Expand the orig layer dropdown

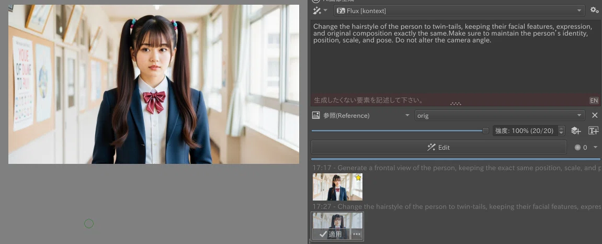499,115
